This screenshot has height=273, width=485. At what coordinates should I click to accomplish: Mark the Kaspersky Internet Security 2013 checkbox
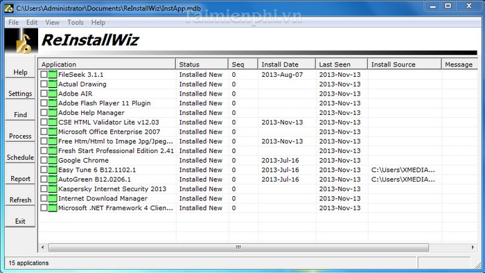coord(44,189)
